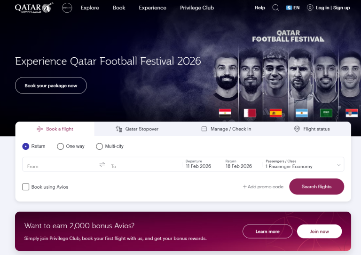Click the oneworld alliance badge icon
Image resolution: width=361 pixels, height=255 pixels.
tap(67, 8)
